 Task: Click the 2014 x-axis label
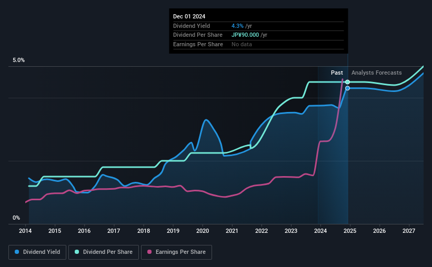pos(25,231)
